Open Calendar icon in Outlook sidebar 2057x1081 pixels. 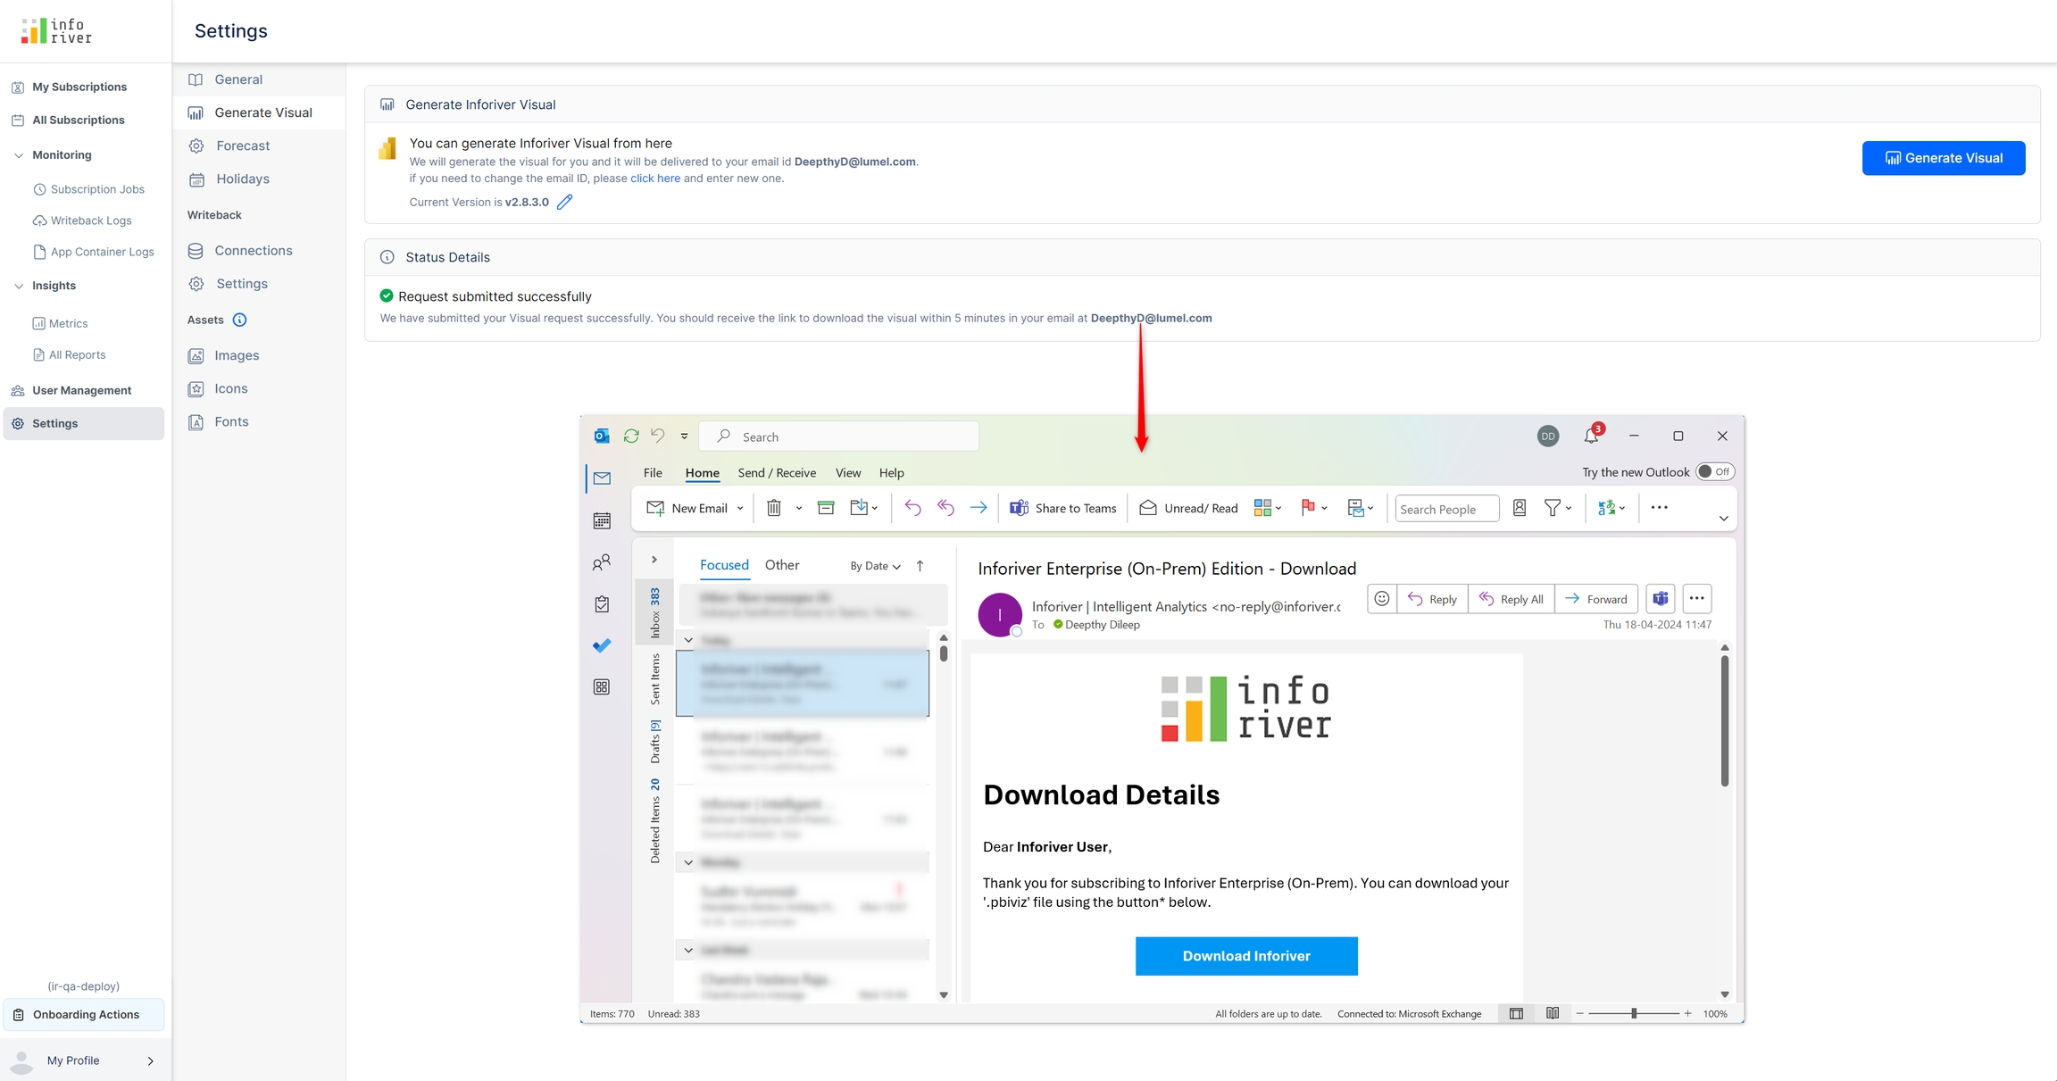click(602, 520)
